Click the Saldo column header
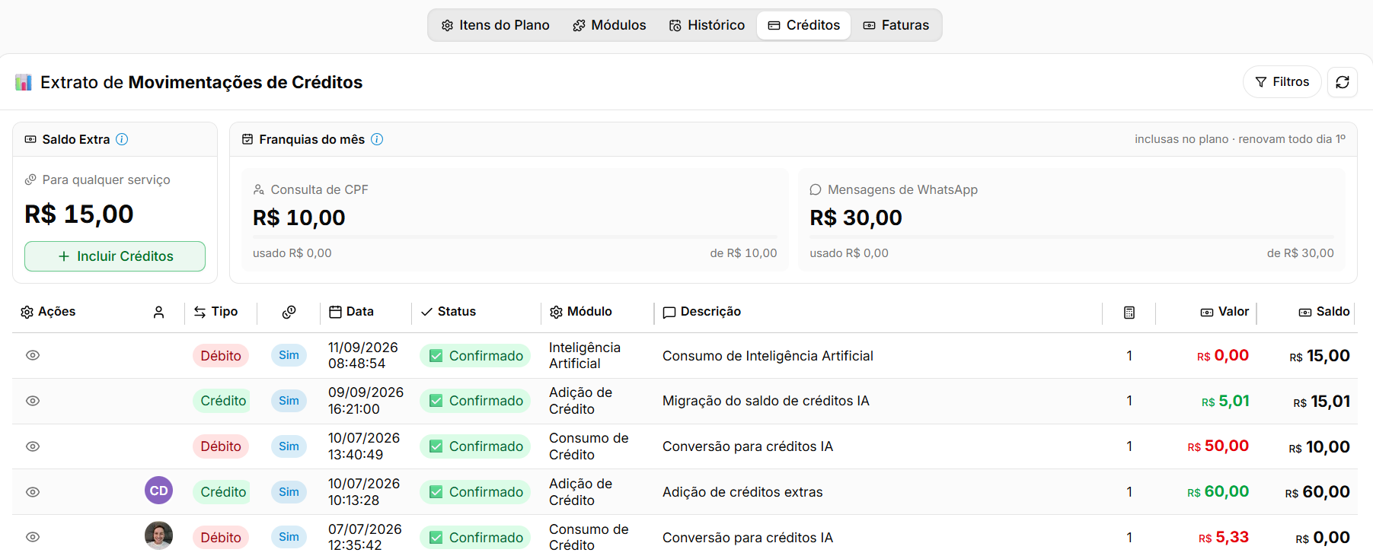 [x=1324, y=312]
